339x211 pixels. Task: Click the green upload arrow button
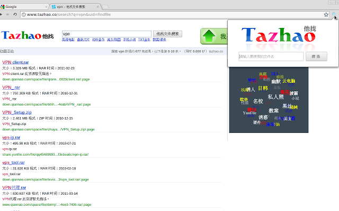[213, 36]
